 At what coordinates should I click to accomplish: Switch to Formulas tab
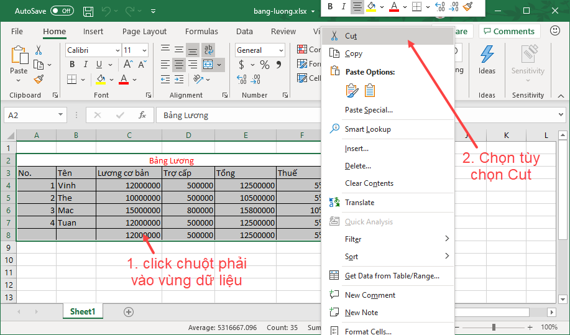tap(201, 32)
